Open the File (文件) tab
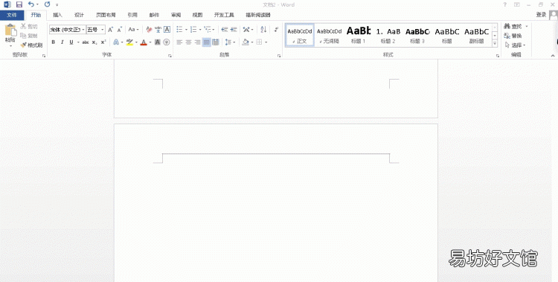Screen dimensions: 558x282 (12, 15)
